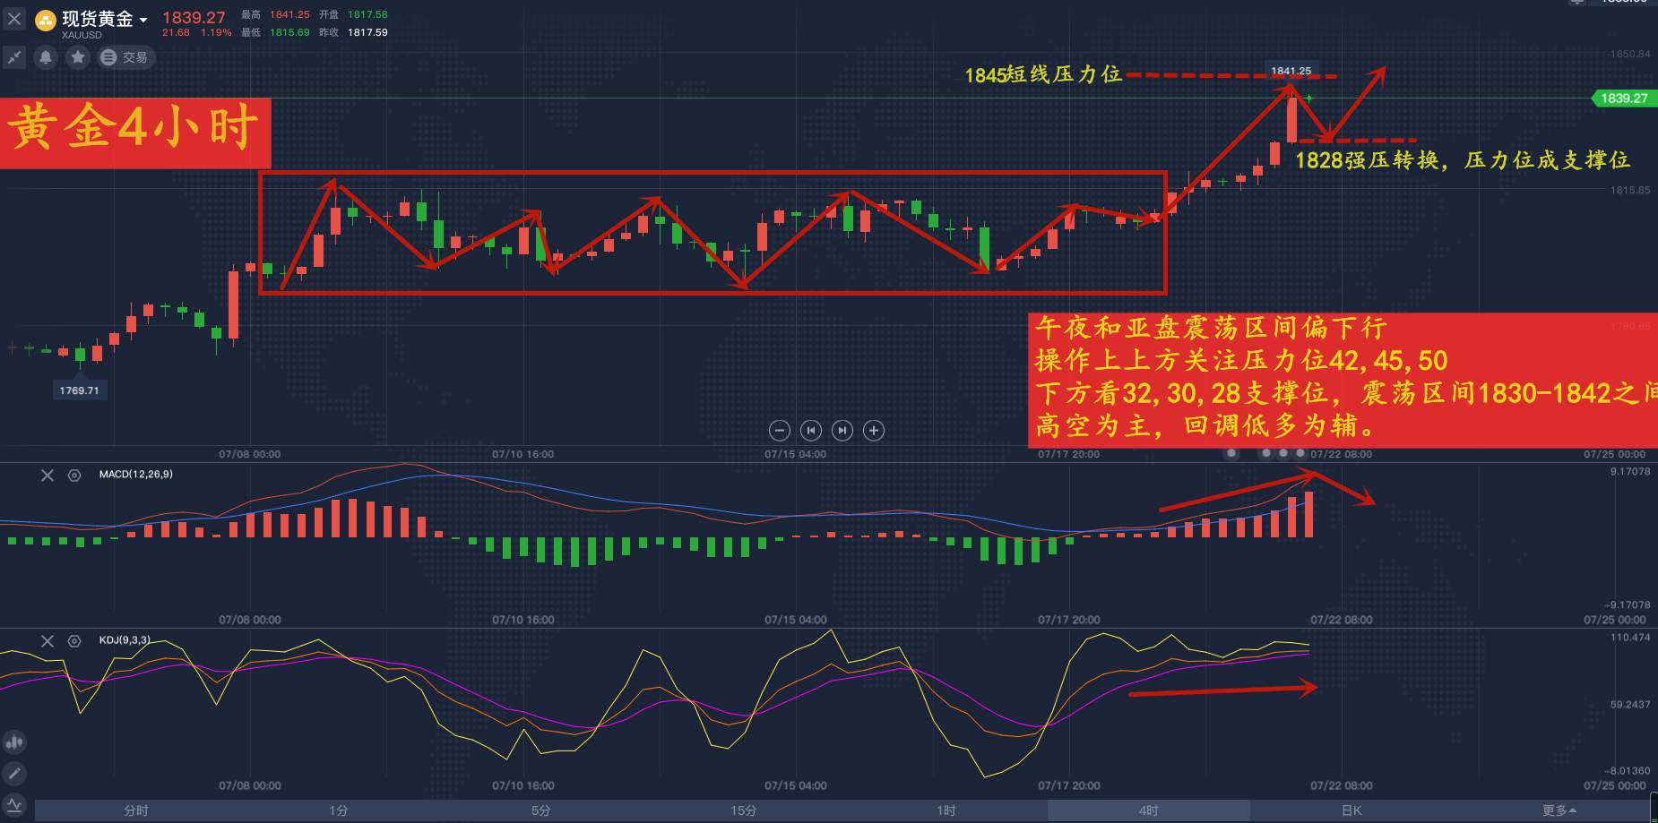Click the 昨收 1817.59 value in header
This screenshot has width=1658, height=823.
click(367, 32)
